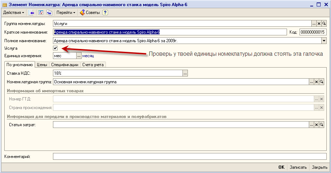Toggle the Услуга checkbox
Screen dimensions: 331x173
coord(55,48)
